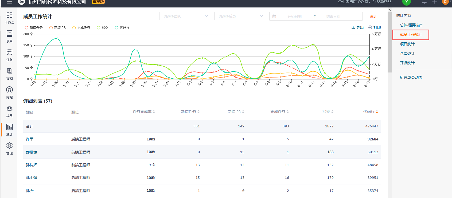This screenshot has height=198, width=452.
Task: Sort by 新增 PR column
Action: click(x=236, y=112)
